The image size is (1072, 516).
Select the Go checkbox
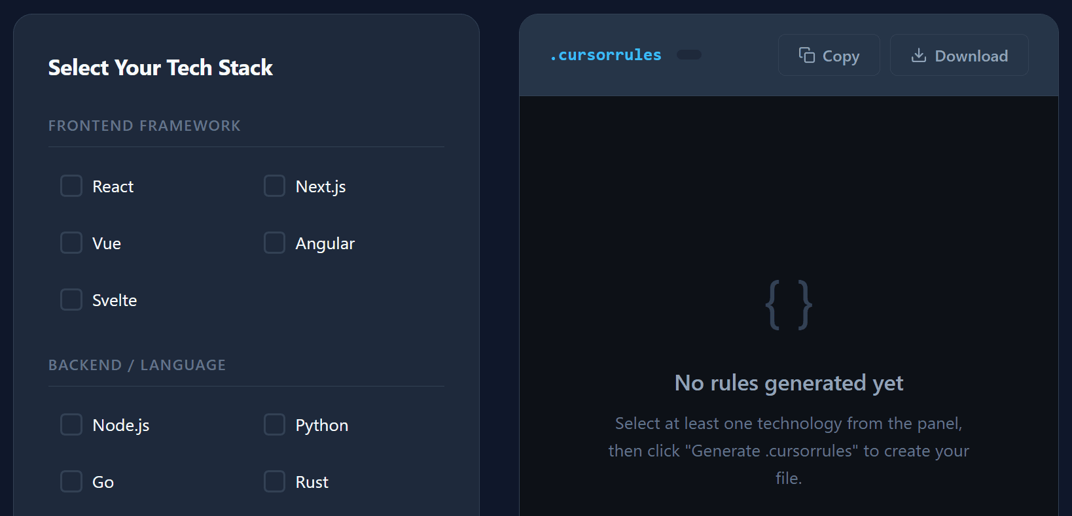[71, 481]
